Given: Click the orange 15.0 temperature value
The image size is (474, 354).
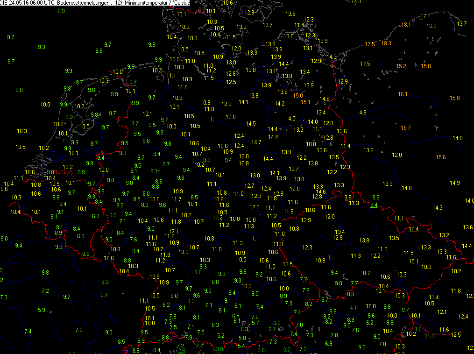Looking at the screenshot, I should click(297, 96).
